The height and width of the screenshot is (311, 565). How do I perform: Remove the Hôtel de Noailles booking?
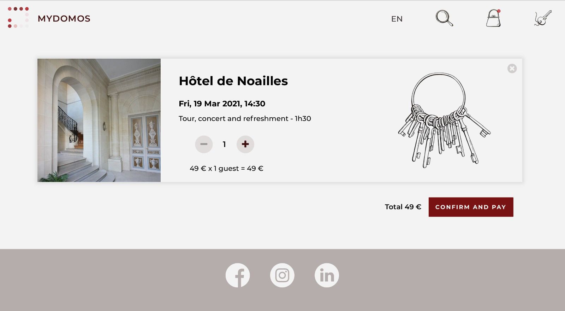512,69
